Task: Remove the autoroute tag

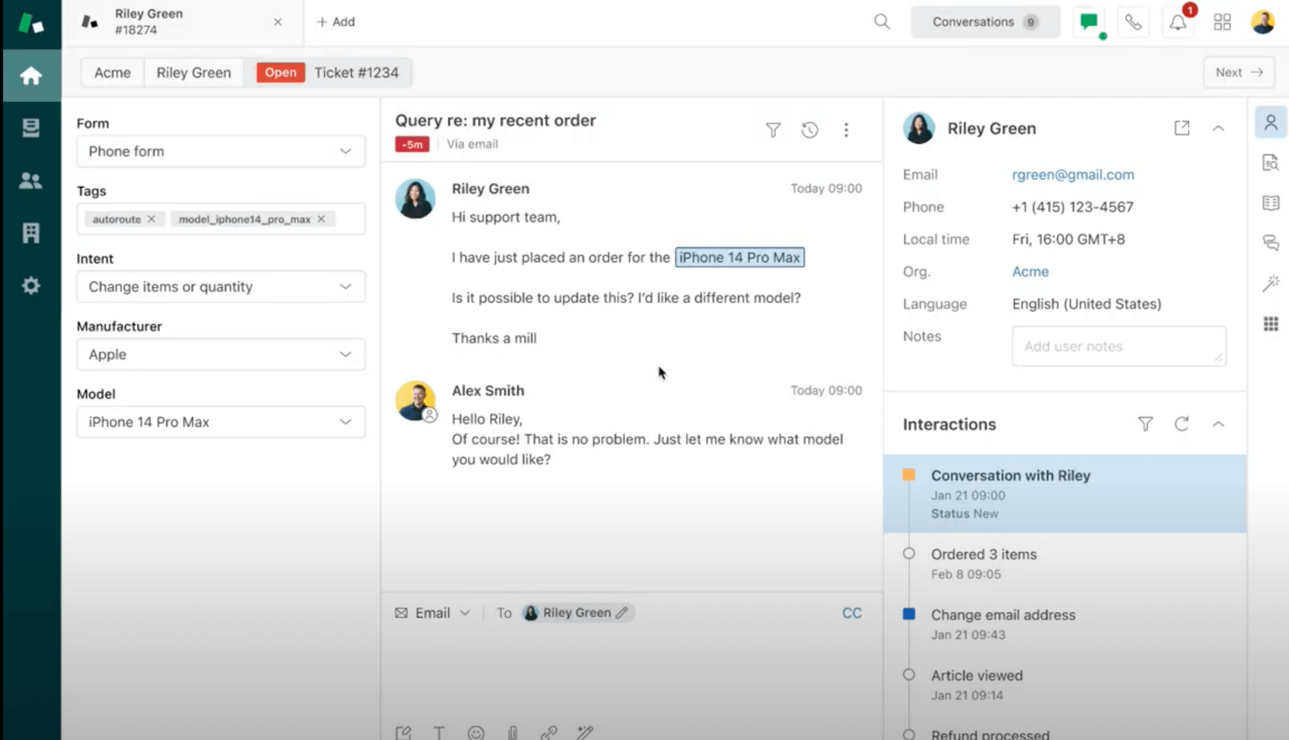Action: point(151,219)
